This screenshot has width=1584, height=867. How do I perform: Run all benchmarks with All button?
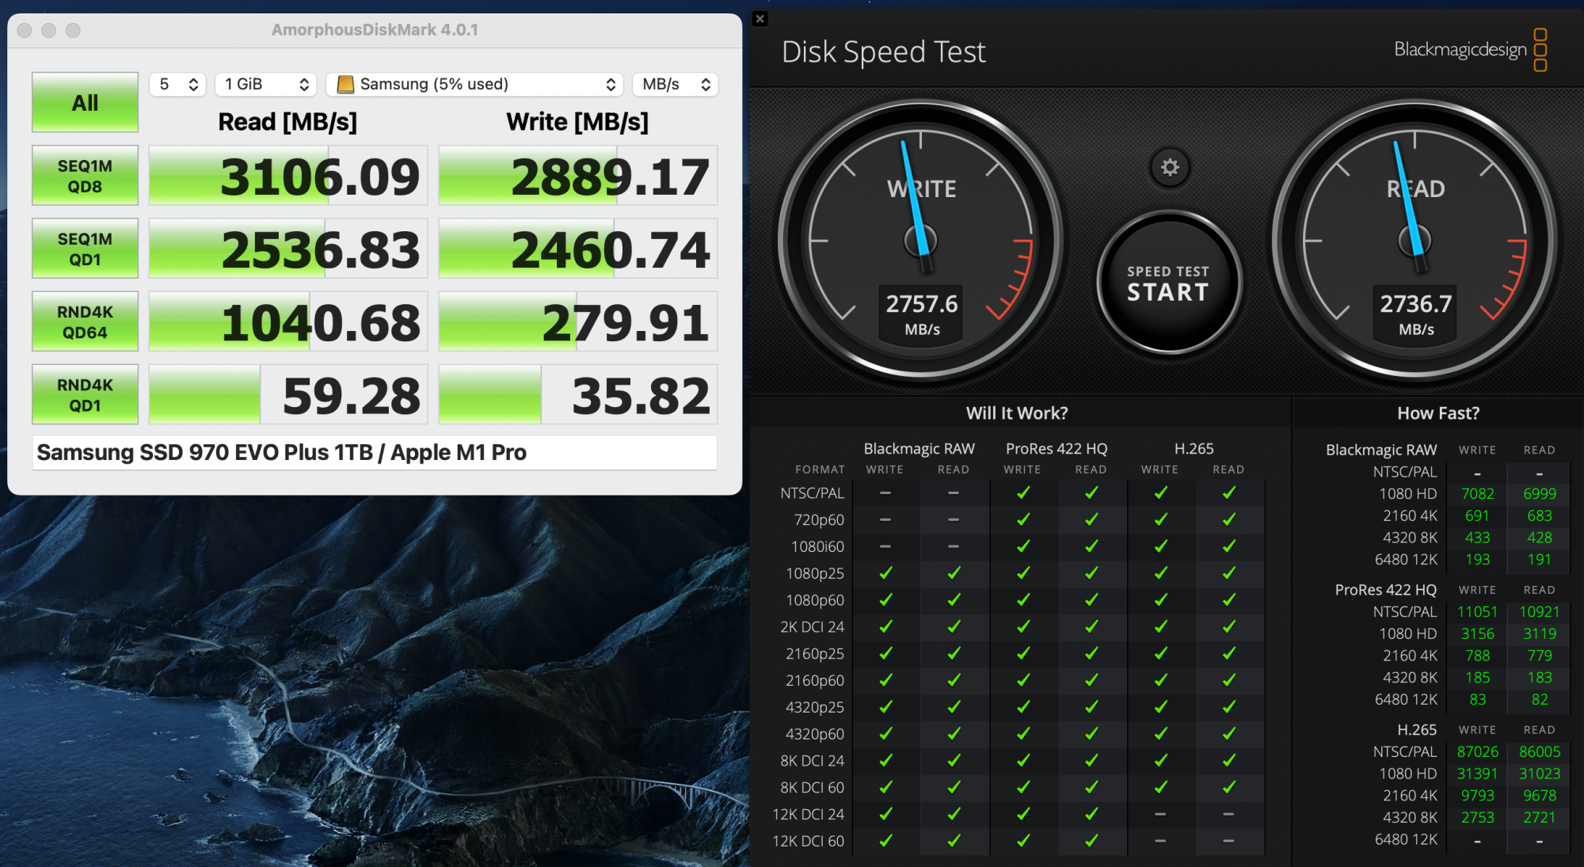[x=85, y=103]
